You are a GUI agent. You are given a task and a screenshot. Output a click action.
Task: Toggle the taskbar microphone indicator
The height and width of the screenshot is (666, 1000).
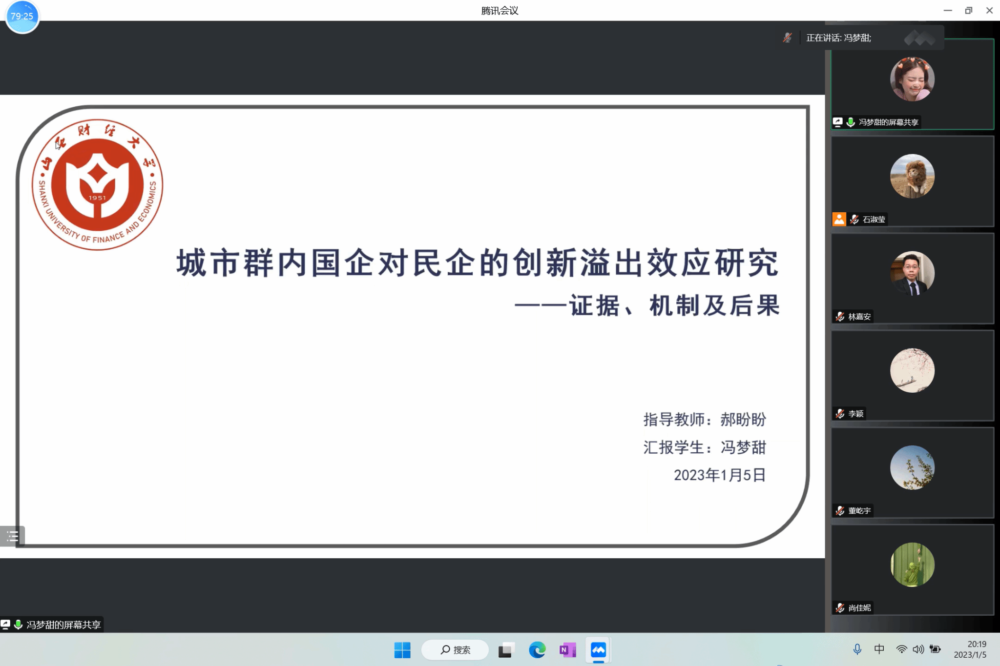click(857, 649)
